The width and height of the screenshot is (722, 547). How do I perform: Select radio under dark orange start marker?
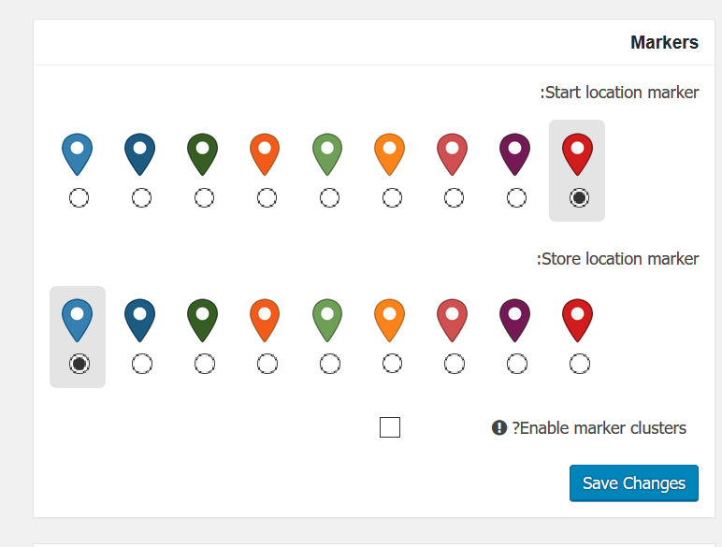pyautogui.click(x=267, y=198)
